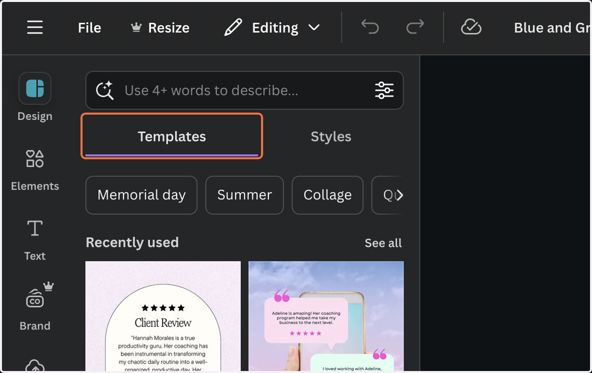Open the Design sidebar panel
The width and height of the screenshot is (592, 373).
tap(35, 98)
